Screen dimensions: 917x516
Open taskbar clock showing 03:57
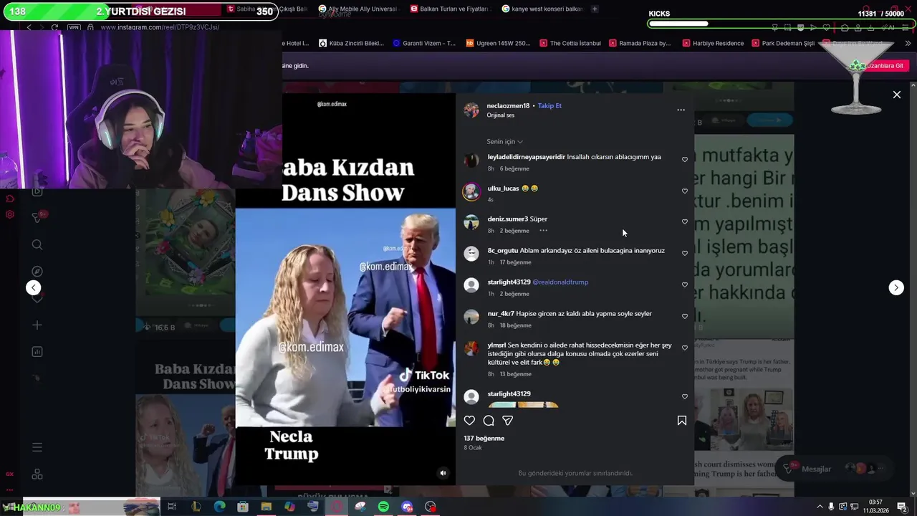click(x=875, y=507)
